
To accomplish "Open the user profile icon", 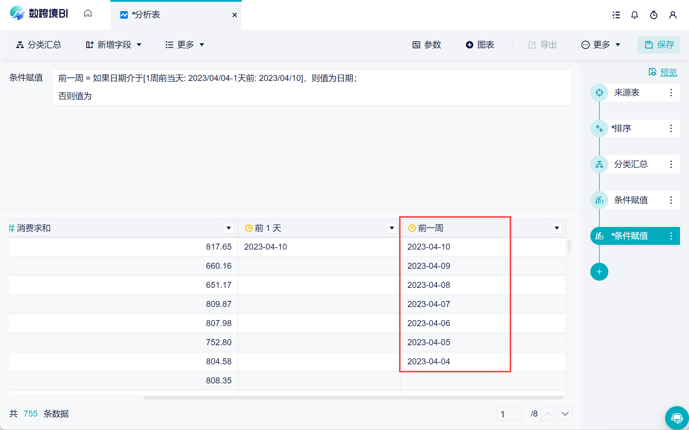I will point(673,15).
